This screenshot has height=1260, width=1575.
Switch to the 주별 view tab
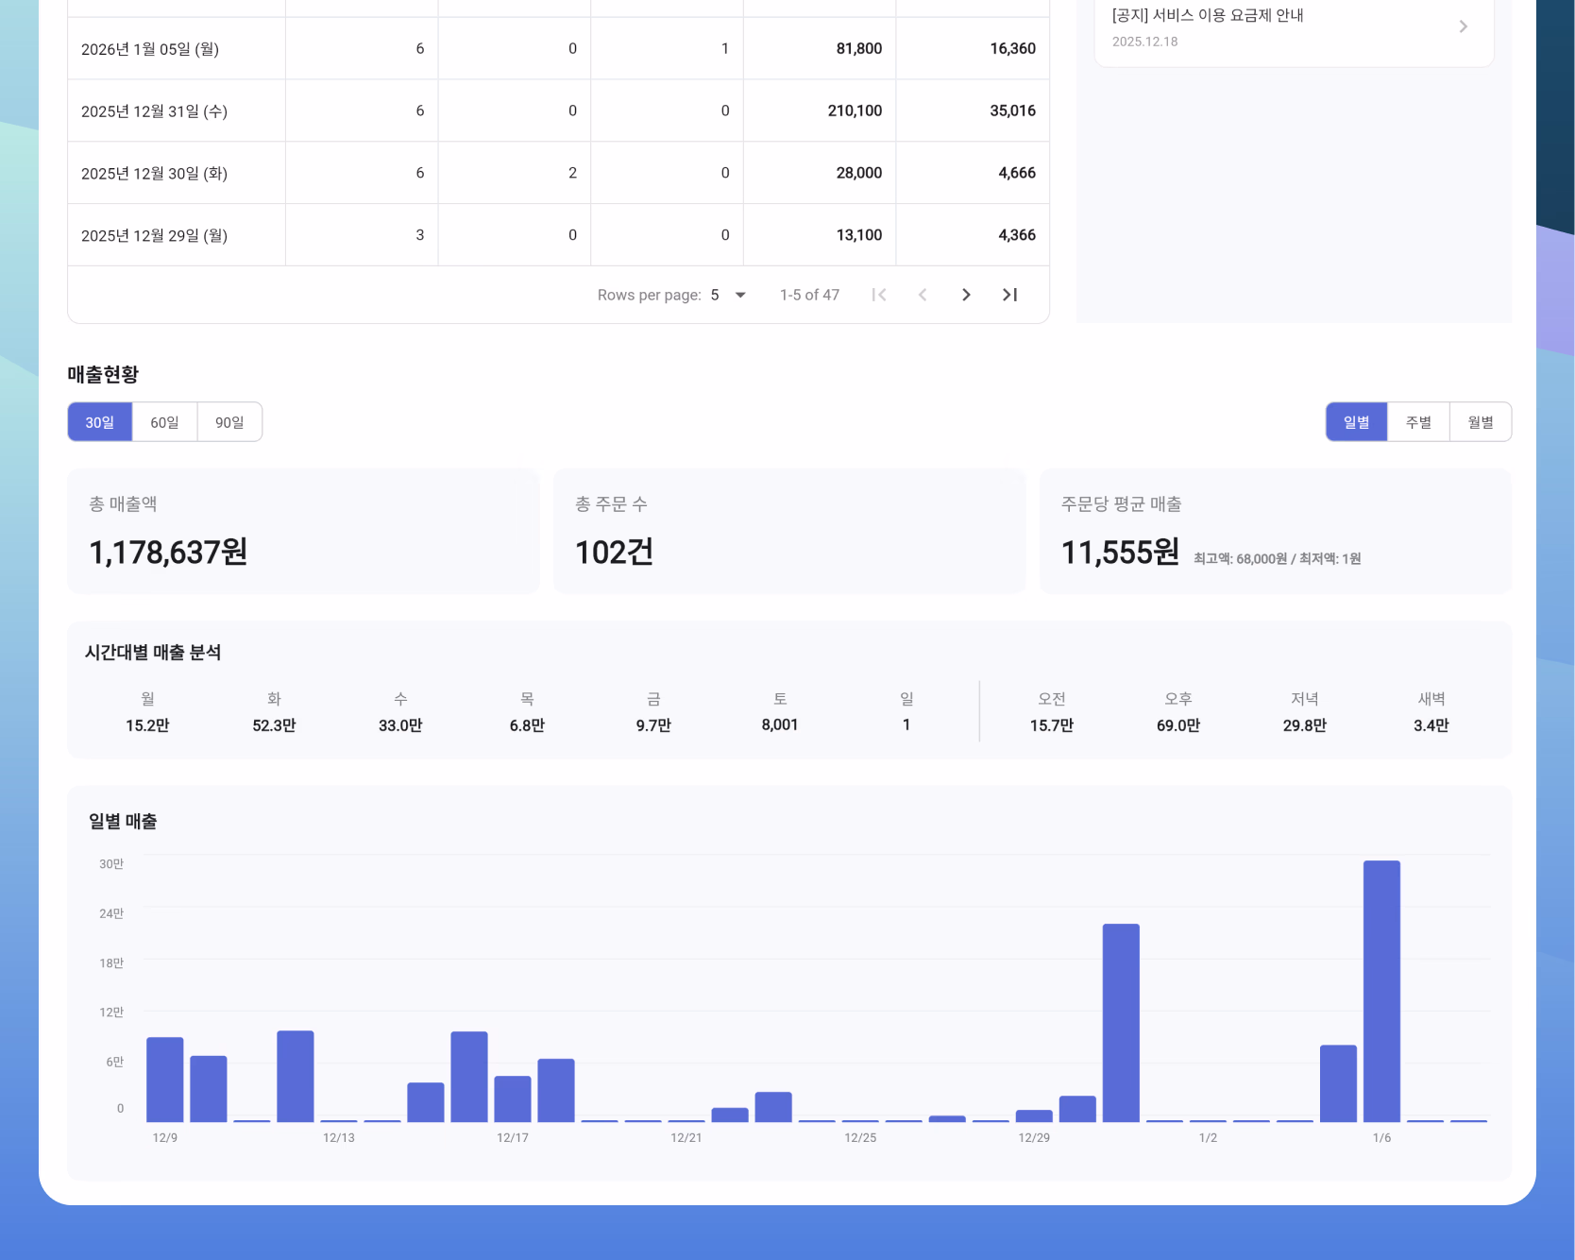pos(1418,422)
